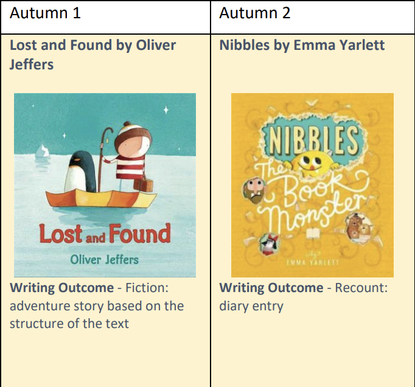415x387 pixels.
Task: Click the Autumn 1 column header
Action: [x=46, y=13]
